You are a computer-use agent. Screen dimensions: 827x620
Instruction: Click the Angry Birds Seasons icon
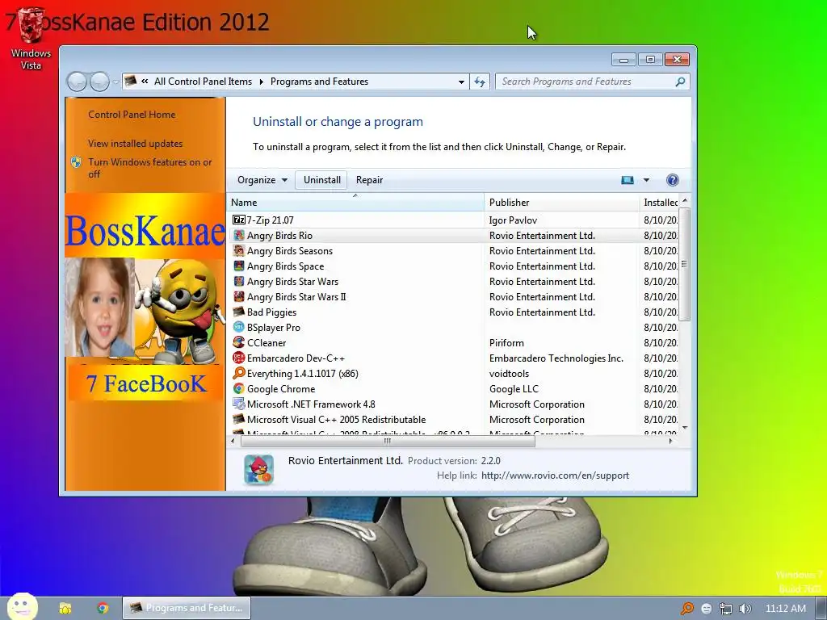tap(239, 250)
